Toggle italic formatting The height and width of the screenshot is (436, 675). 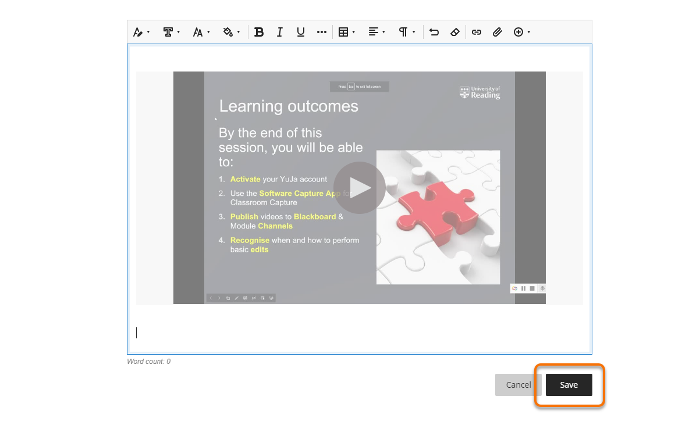[x=280, y=32]
